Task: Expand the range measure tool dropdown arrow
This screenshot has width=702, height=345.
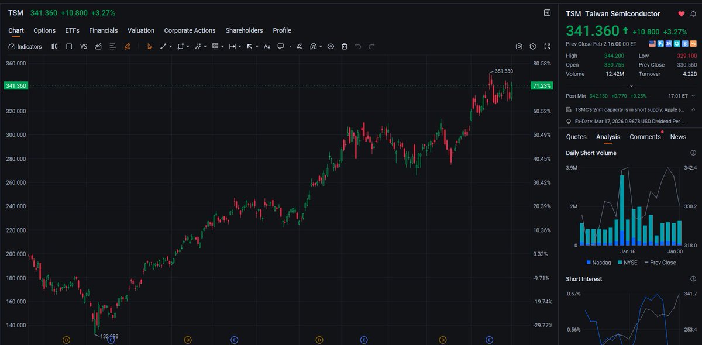Action: point(240,46)
